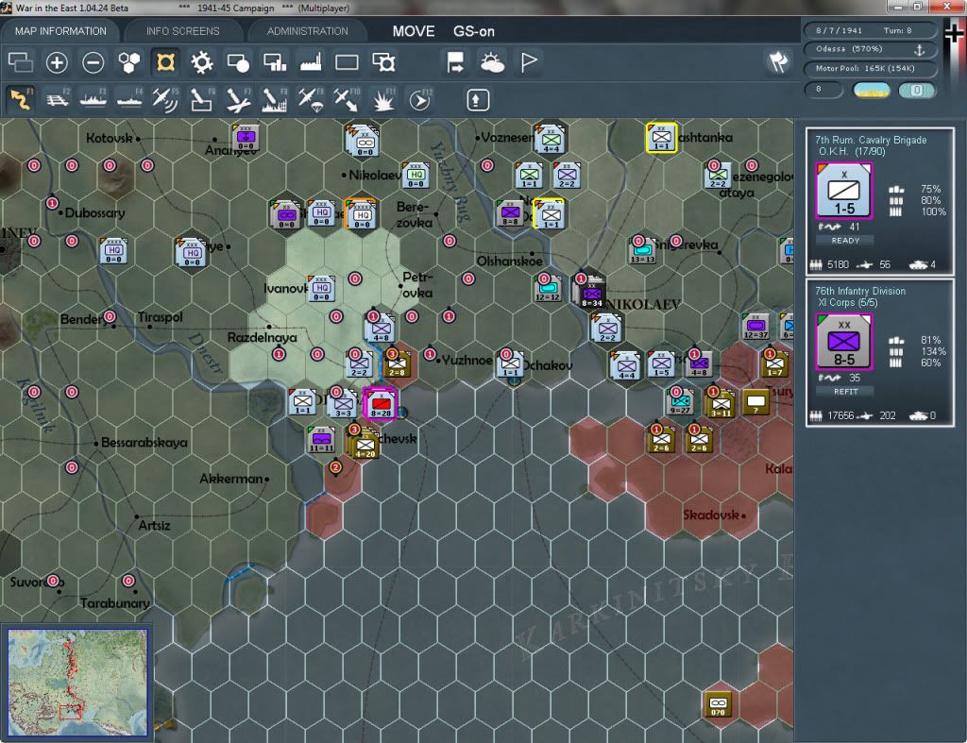
Task: Select the 1-5 cavalry brigade counter in panel
Action: click(x=844, y=191)
